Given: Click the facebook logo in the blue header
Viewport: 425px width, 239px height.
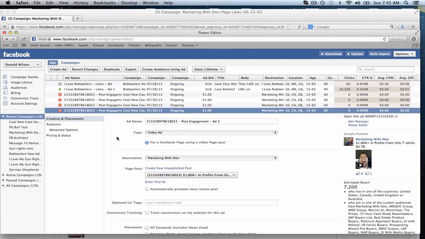Looking at the screenshot, I should 17,54.
